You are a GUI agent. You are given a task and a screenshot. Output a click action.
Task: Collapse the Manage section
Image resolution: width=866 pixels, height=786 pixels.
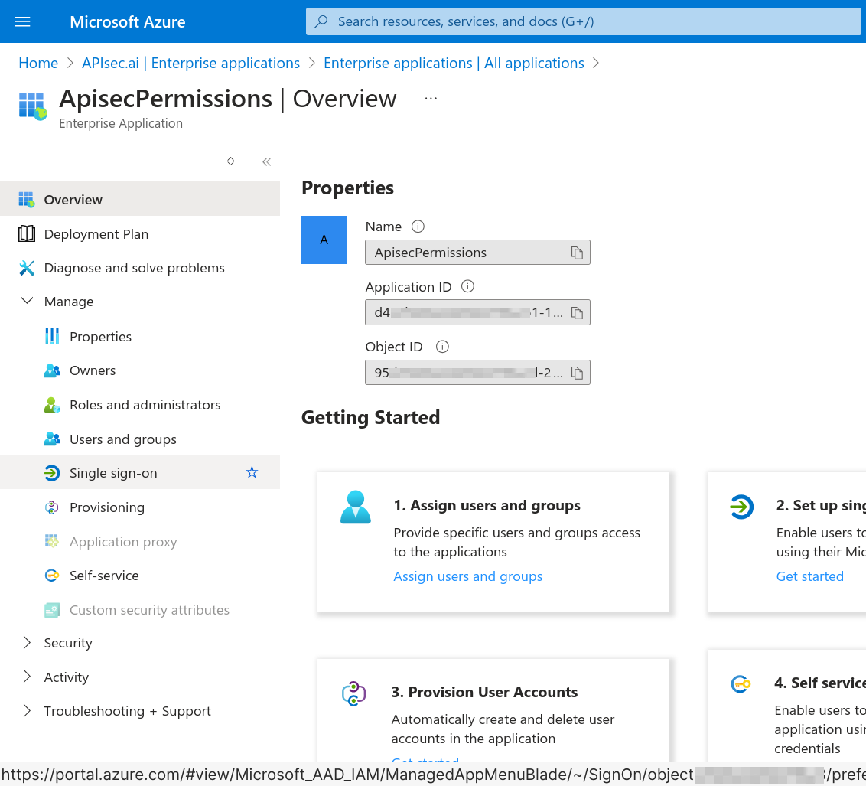click(27, 302)
